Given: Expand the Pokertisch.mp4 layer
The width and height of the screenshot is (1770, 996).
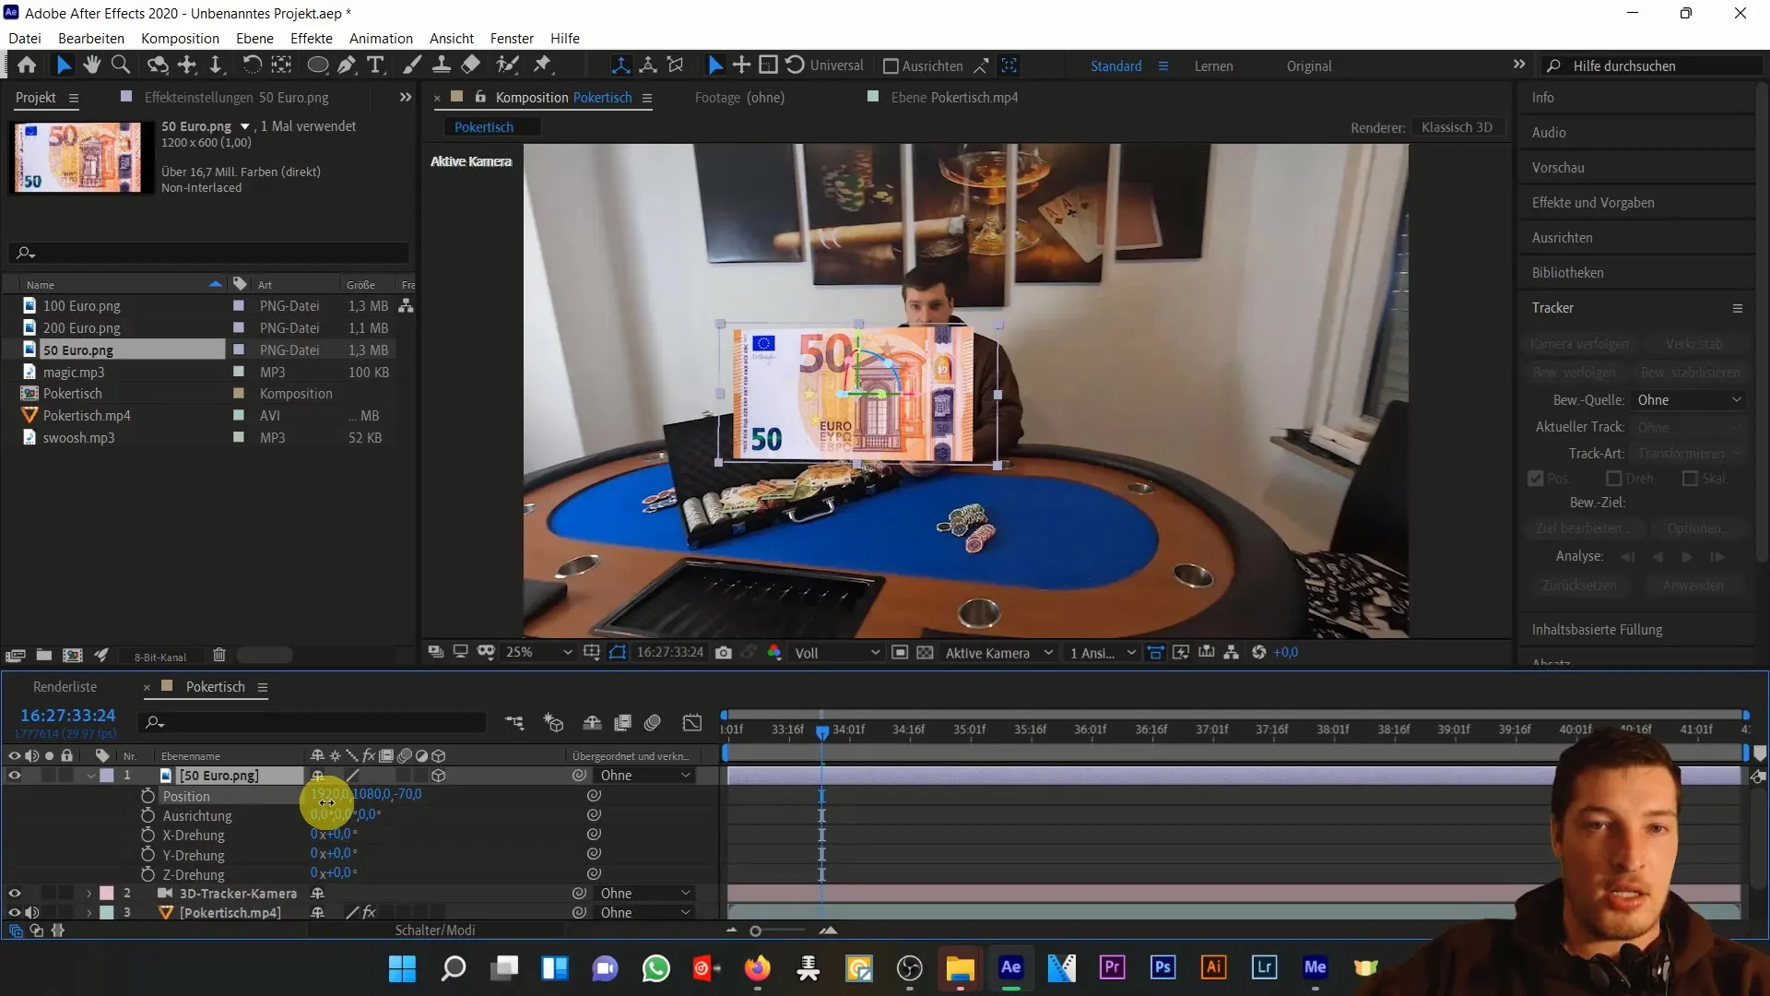Looking at the screenshot, I should tap(88, 913).
